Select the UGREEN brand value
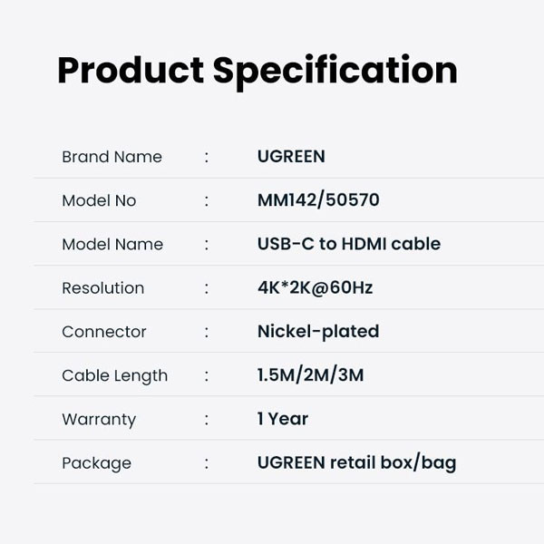 291,157
